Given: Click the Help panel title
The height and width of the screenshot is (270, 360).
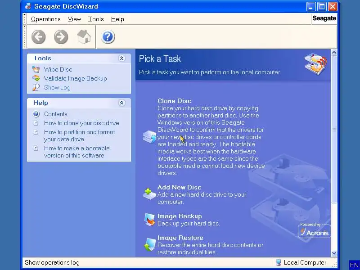Looking at the screenshot, I should click(x=40, y=103).
